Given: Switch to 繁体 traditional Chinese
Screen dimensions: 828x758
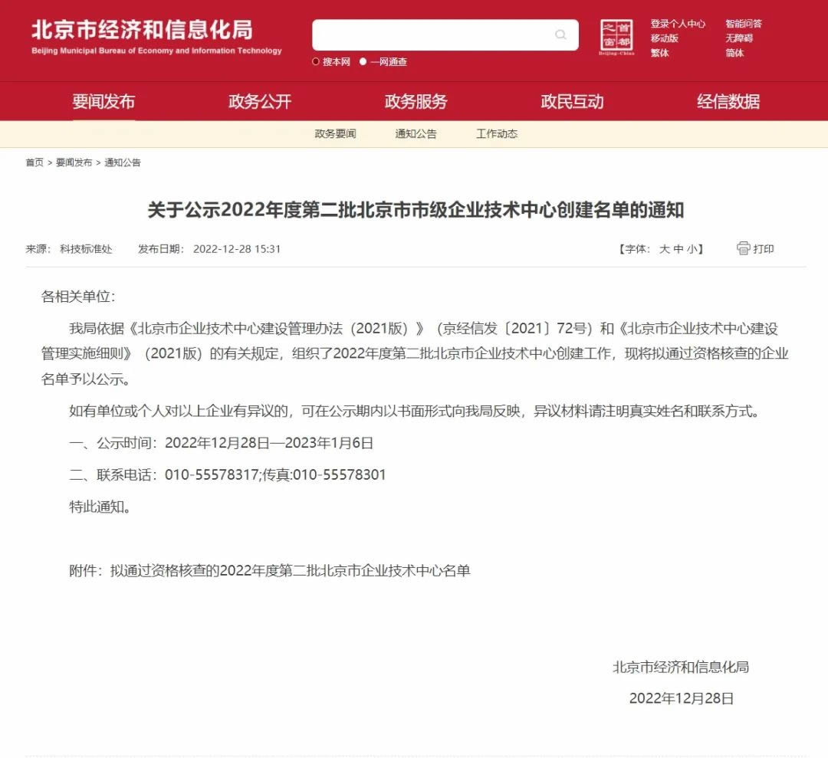Looking at the screenshot, I should [x=659, y=53].
